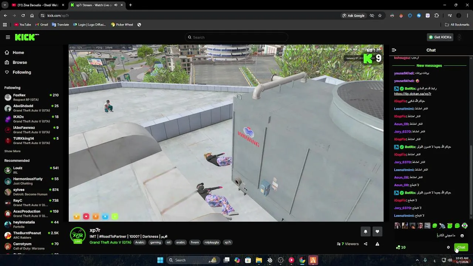This screenshot has width=473, height=266.
Task: Open Following in sidebar
Action: click(22, 72)
